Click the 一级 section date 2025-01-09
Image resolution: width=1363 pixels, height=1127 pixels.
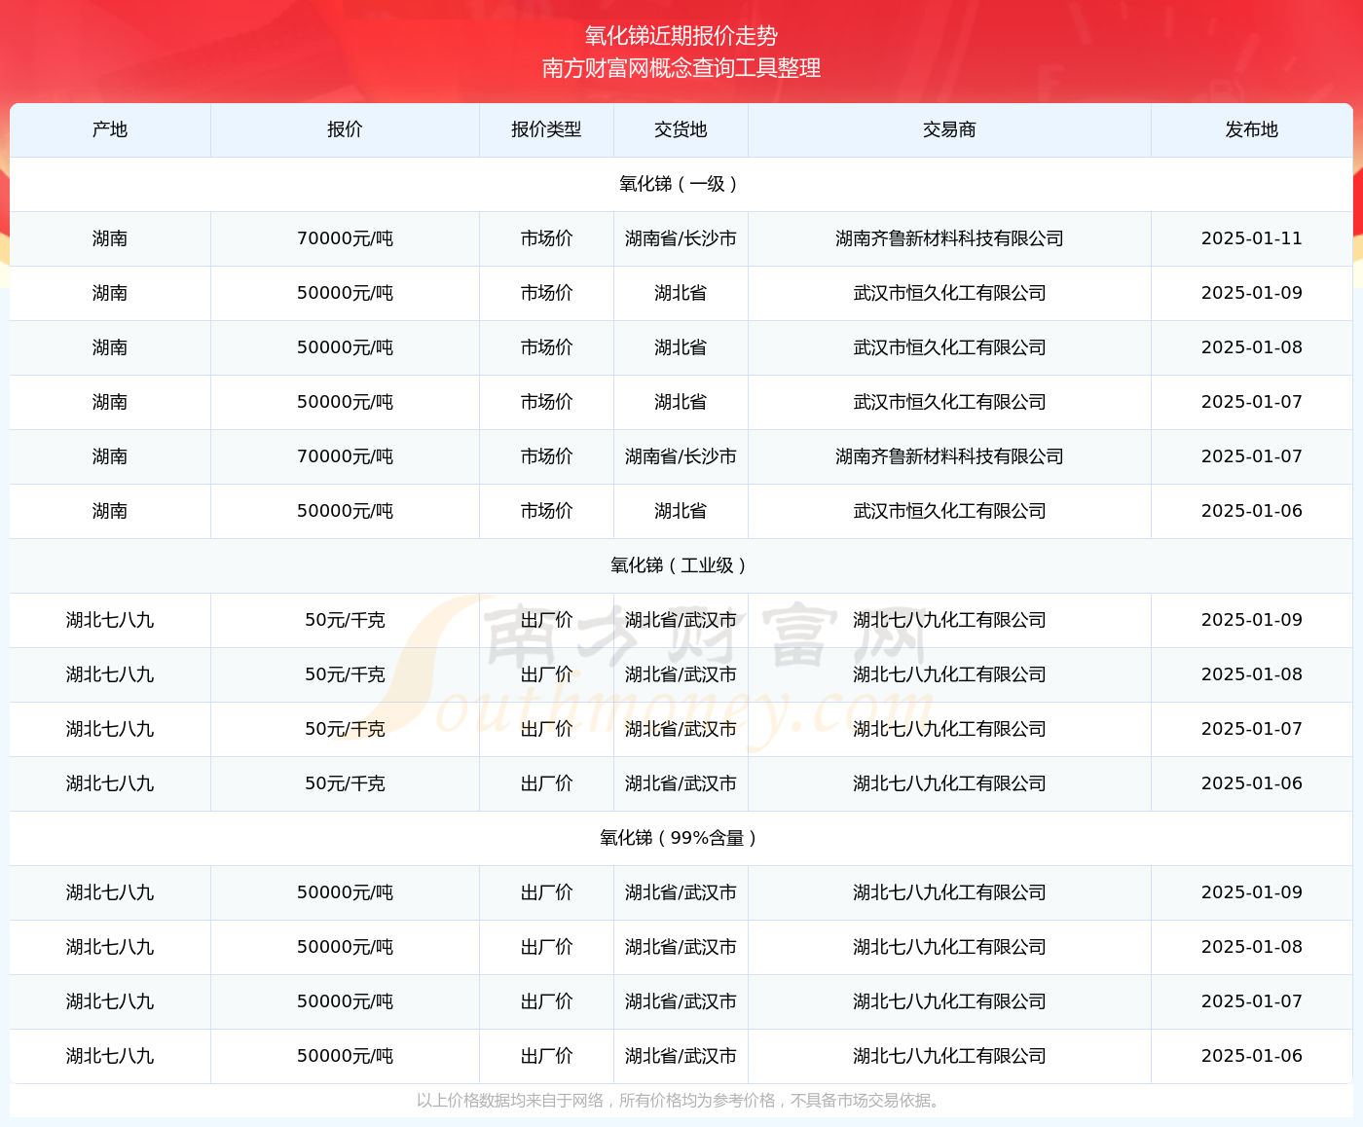tap(1252, 293)
